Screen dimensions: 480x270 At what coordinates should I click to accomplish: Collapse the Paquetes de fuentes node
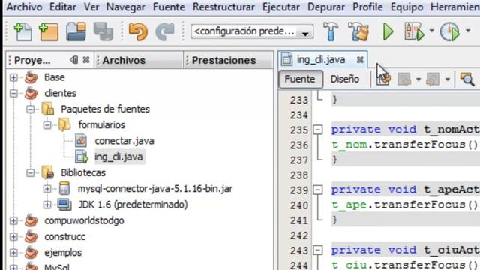(30, 109)
